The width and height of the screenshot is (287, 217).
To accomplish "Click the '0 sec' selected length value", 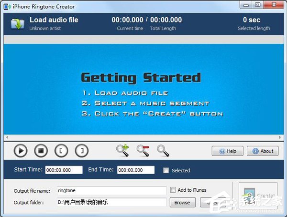I will coord(252,20).
